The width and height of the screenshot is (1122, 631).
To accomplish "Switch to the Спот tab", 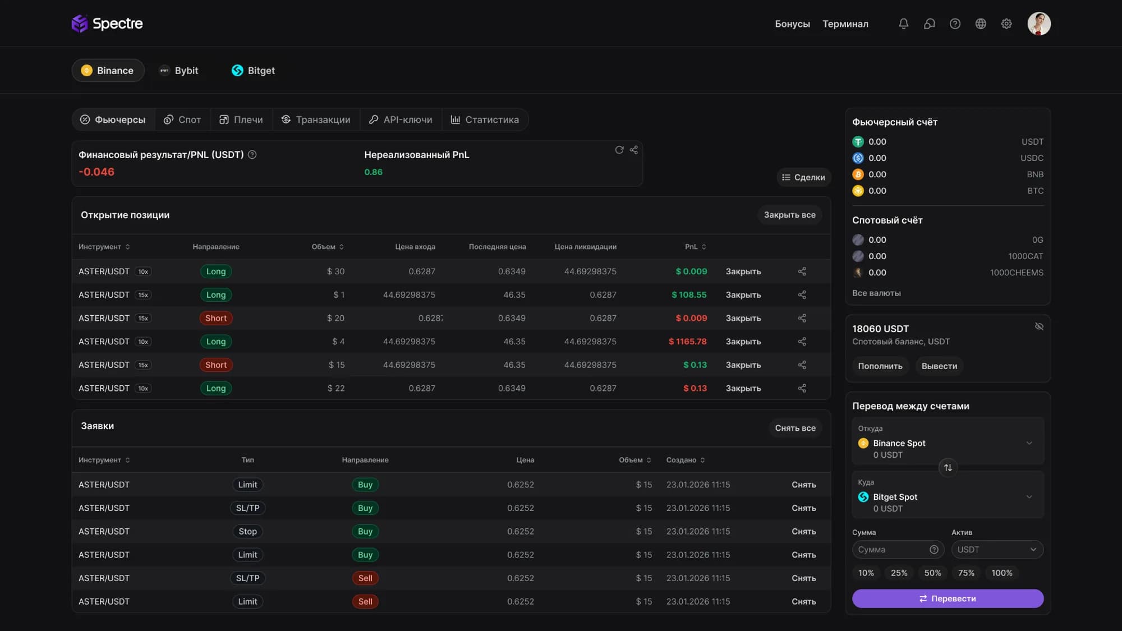I will [182, 120].
